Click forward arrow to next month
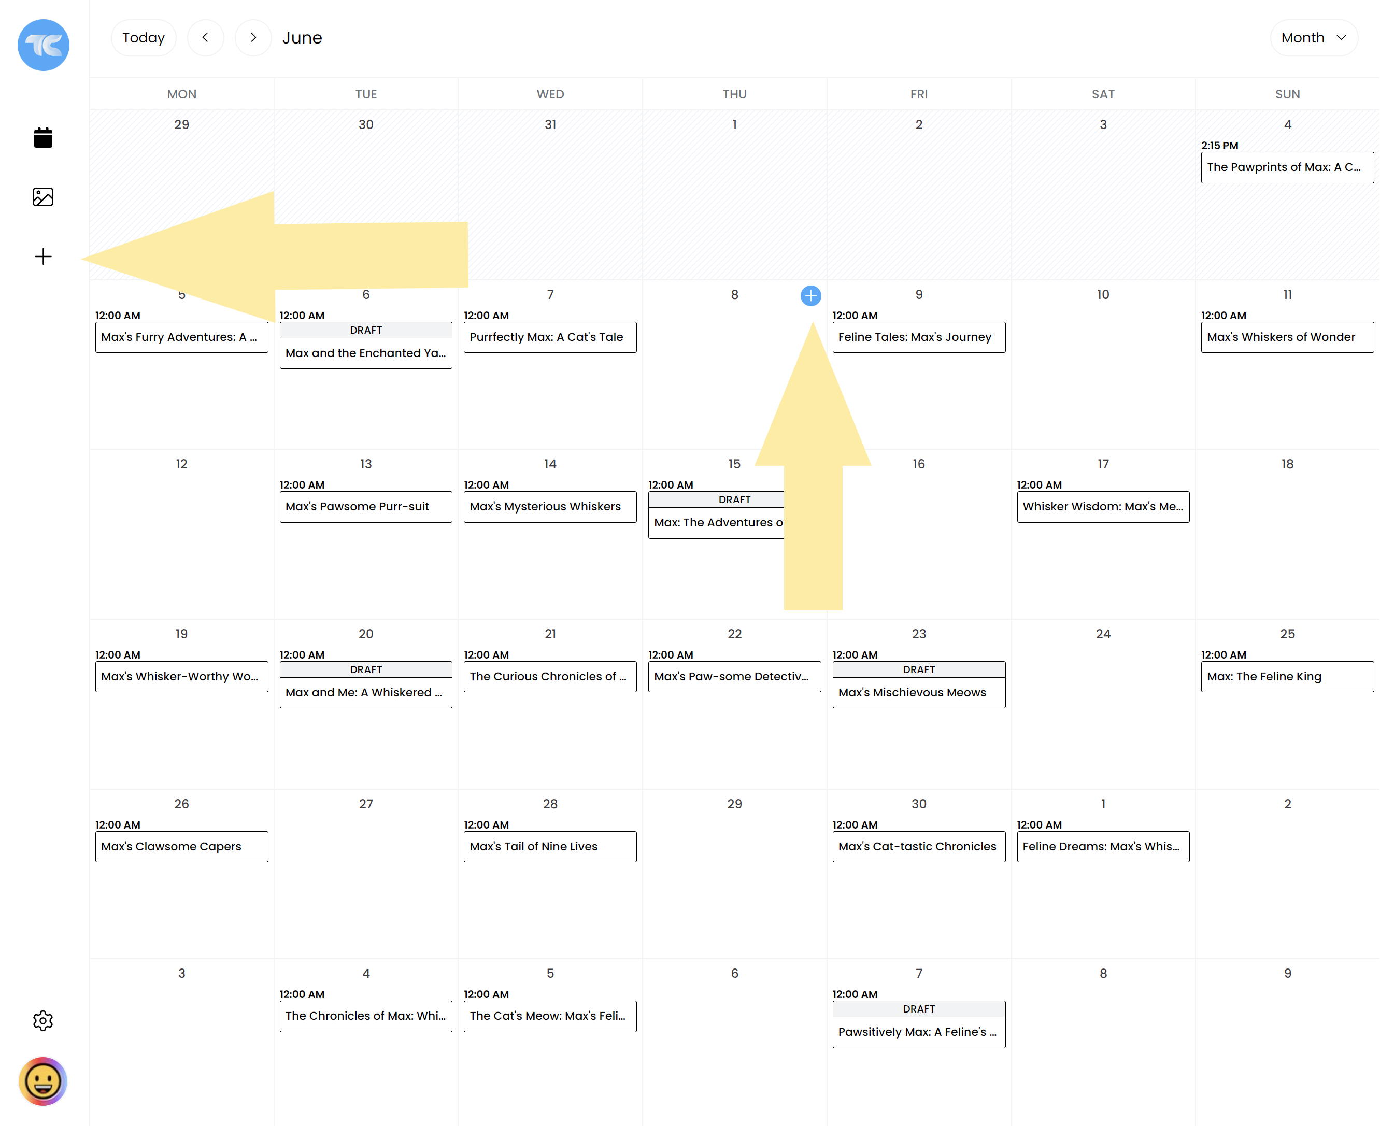Viewport: 1380px width, 1126px height. tap(252, 38)
